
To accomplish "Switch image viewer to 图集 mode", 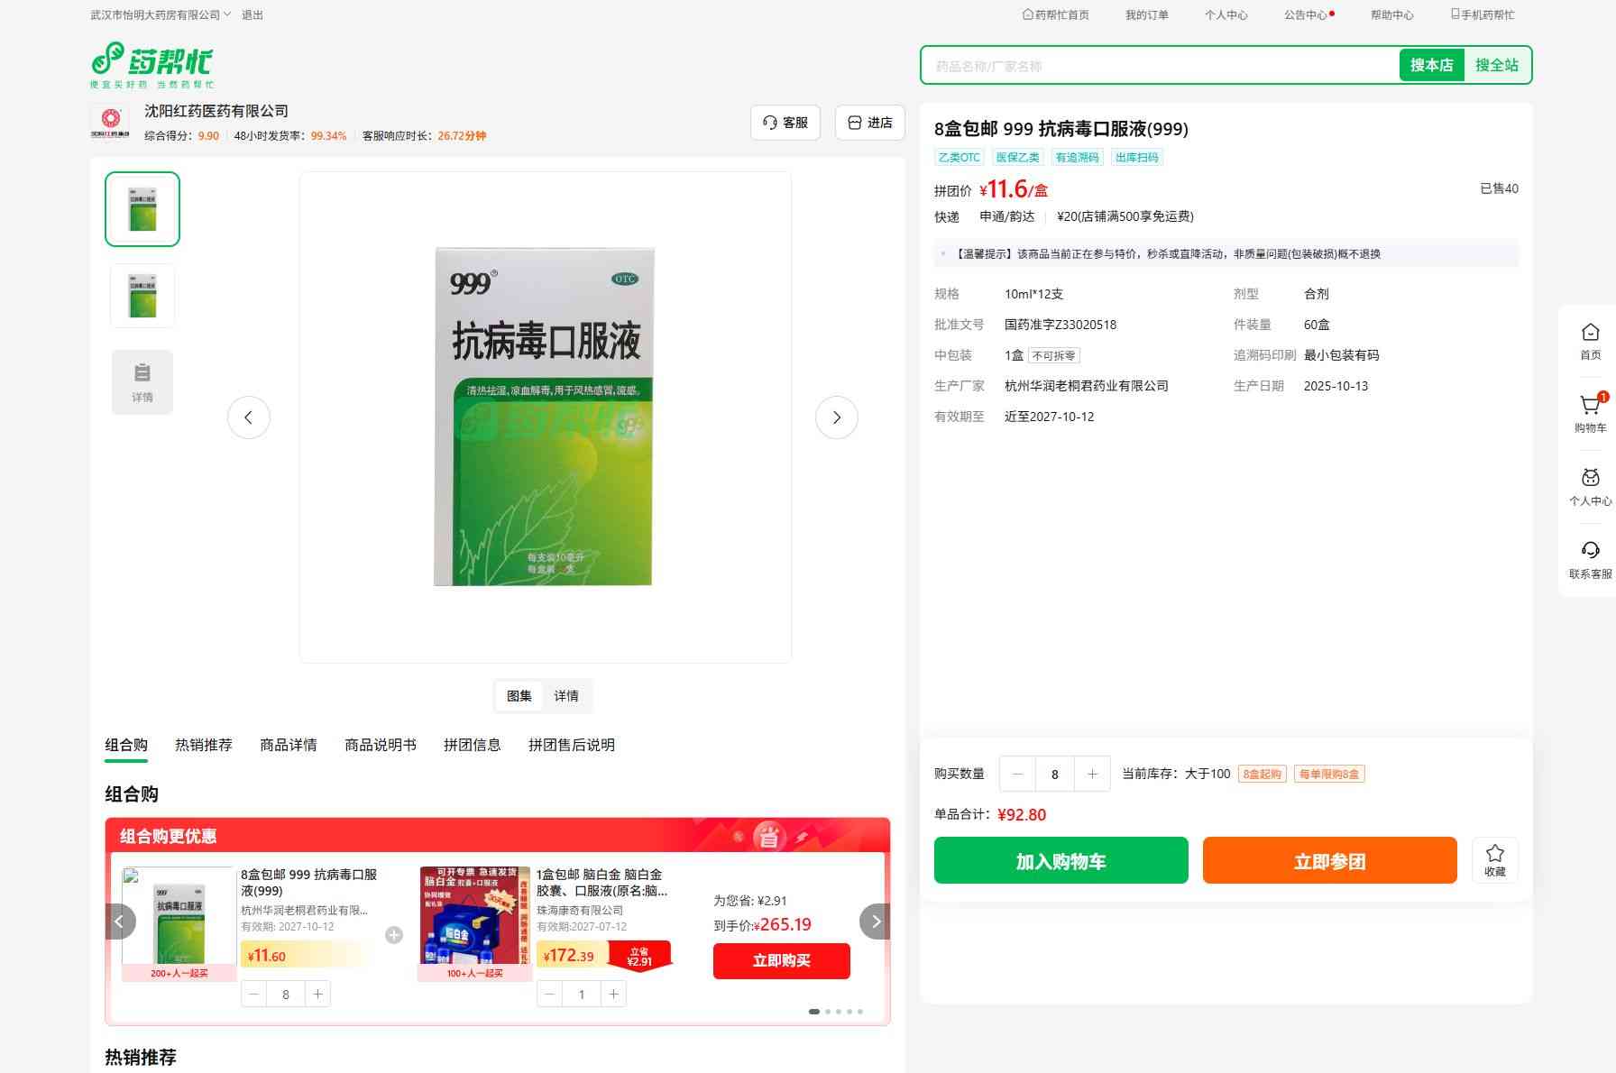I will [x=519, y=696].
